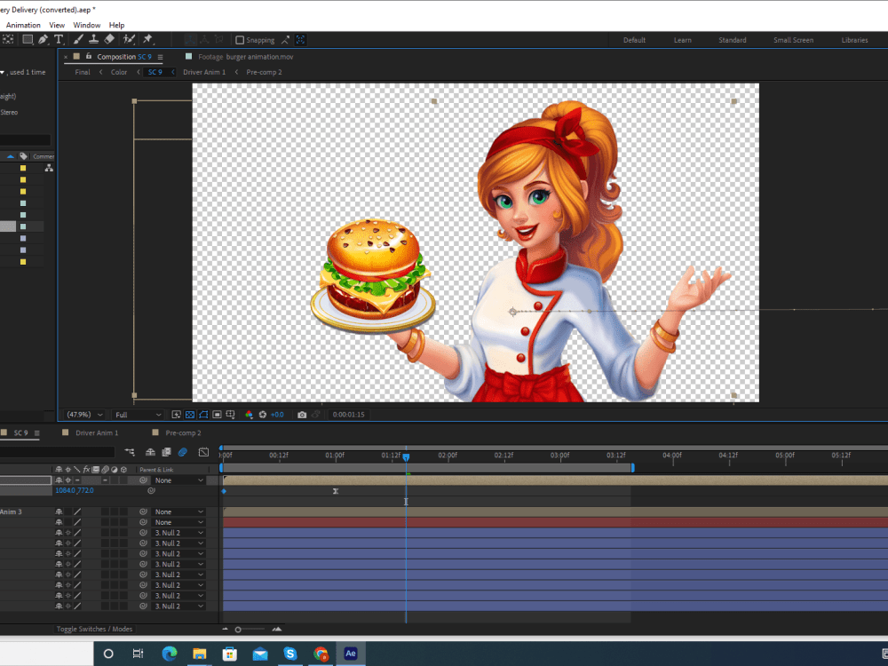Open the Full resolution dropdown

point(139,415)
